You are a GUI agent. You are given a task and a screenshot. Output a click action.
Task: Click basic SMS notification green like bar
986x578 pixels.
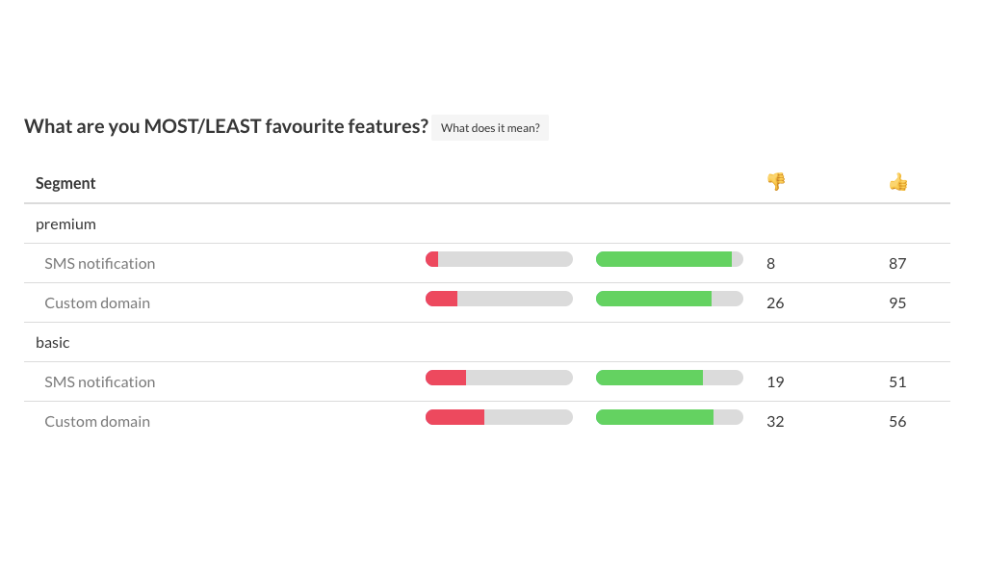click(x=649, y=378)
